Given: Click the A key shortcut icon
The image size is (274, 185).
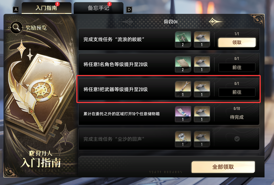Looking at the screenshot, I should [x=16, y=10].
